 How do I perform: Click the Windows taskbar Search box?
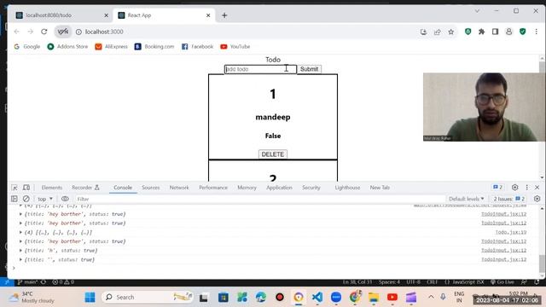[148, 298]
